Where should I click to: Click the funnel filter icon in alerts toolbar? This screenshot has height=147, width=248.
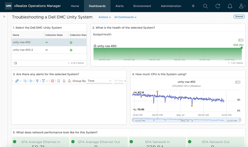tap(37, 81)
